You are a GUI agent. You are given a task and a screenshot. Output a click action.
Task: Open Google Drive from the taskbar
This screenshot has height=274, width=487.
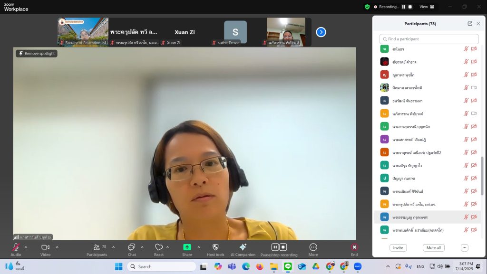coord(316,266)
